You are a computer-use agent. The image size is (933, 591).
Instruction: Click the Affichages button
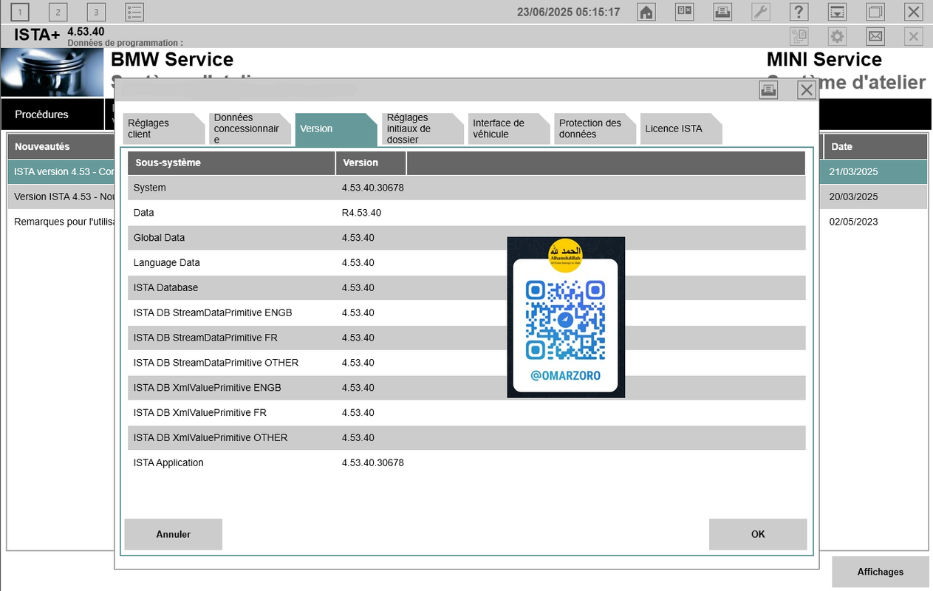coord(881,572)
